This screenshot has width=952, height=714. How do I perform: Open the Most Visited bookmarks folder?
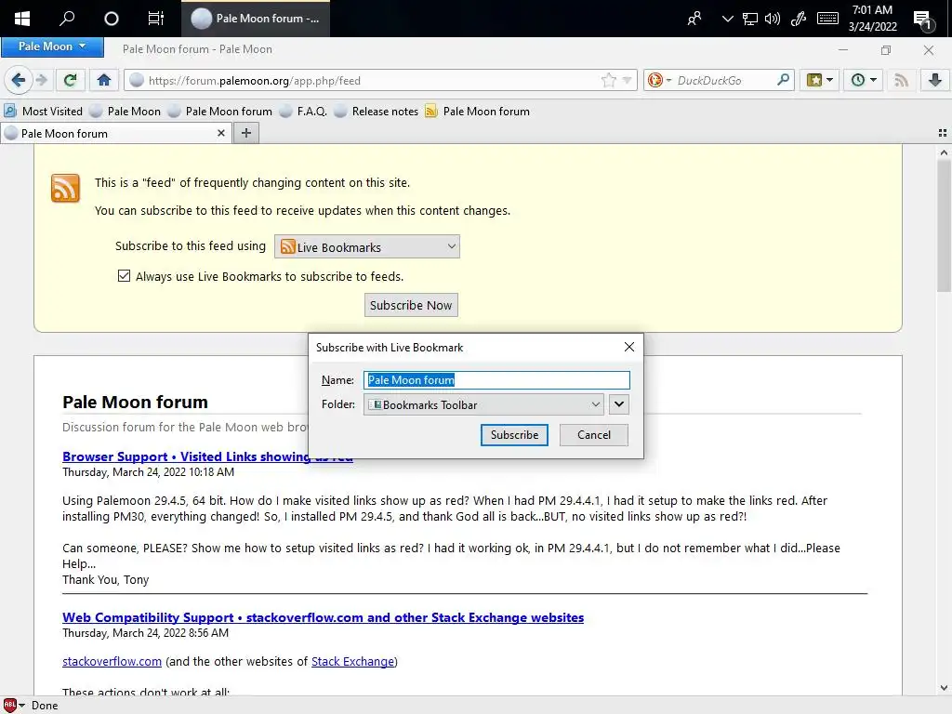(x=44, y=112)
